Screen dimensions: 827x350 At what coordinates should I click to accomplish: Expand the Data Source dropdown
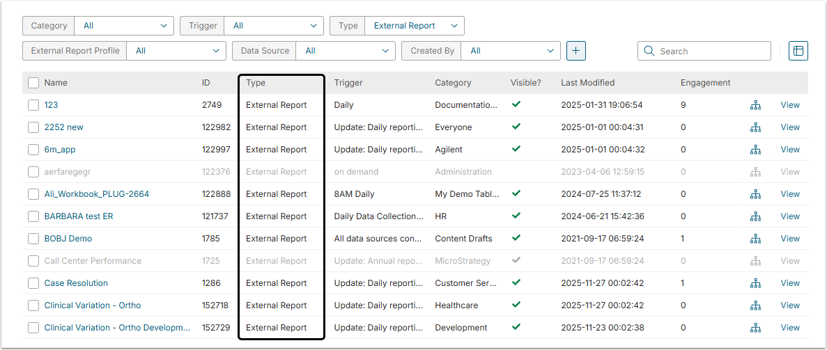click(x=346, y=51)
